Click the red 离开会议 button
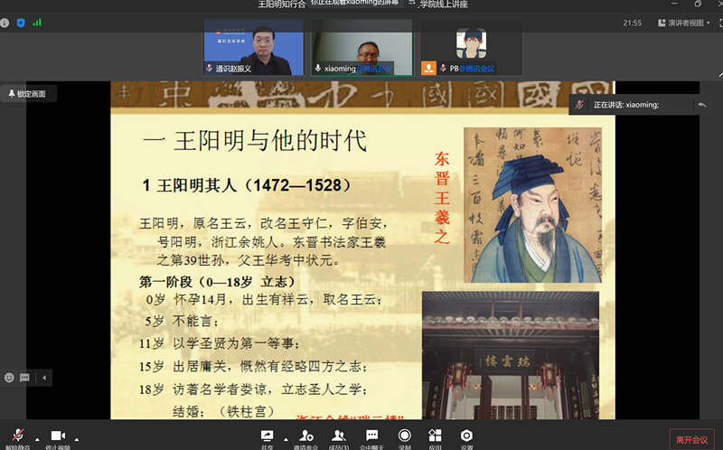723x450 pixels. 690,439
